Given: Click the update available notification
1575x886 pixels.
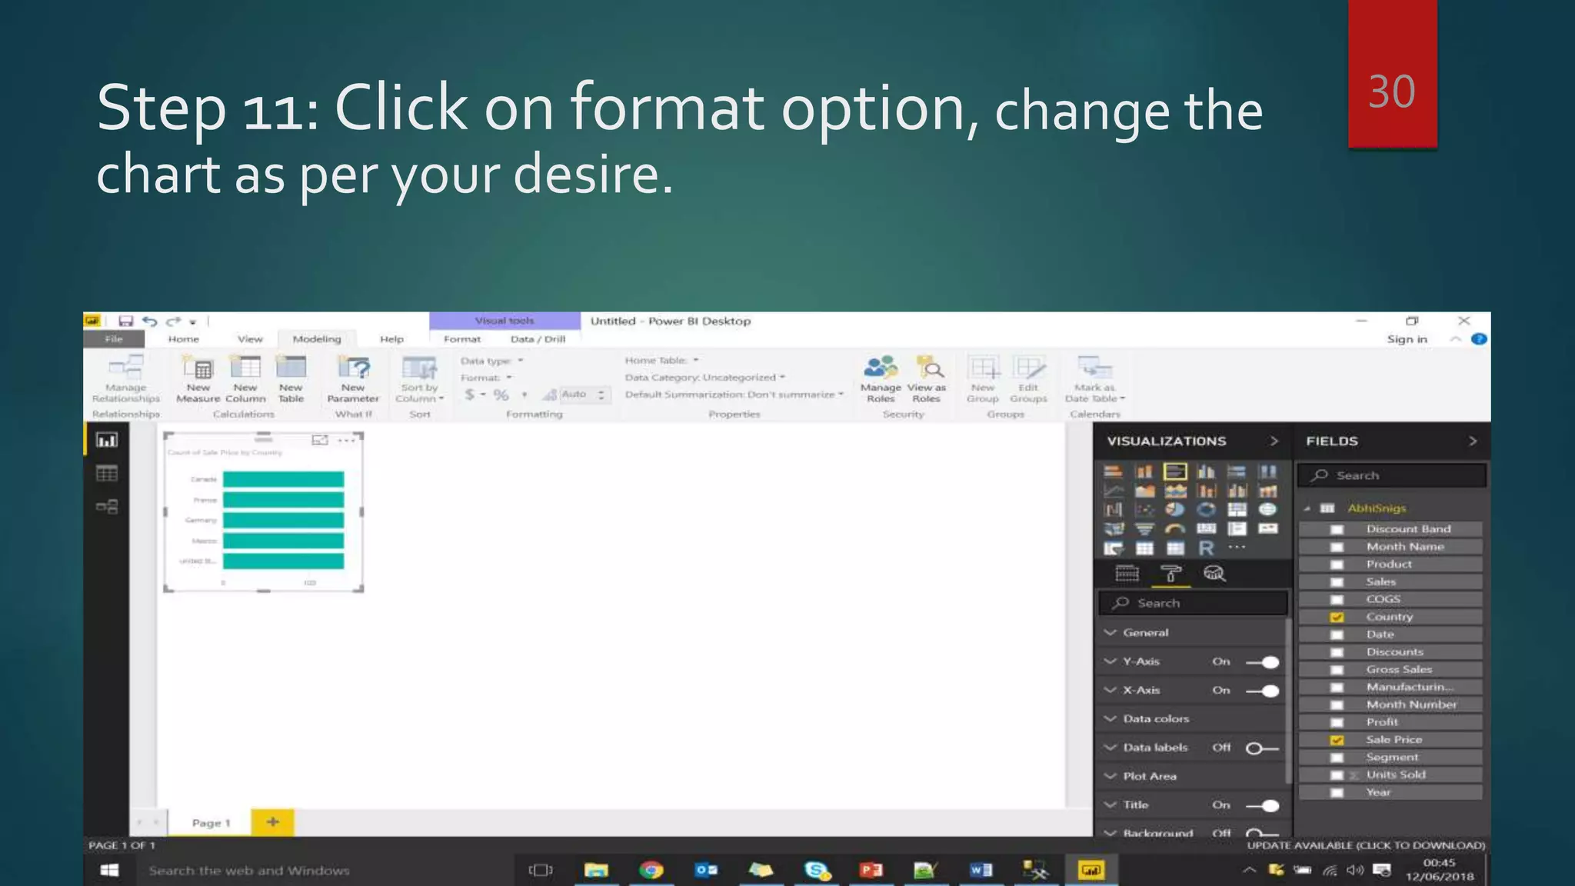Looking at the screenshot, I should (1366, 845).
